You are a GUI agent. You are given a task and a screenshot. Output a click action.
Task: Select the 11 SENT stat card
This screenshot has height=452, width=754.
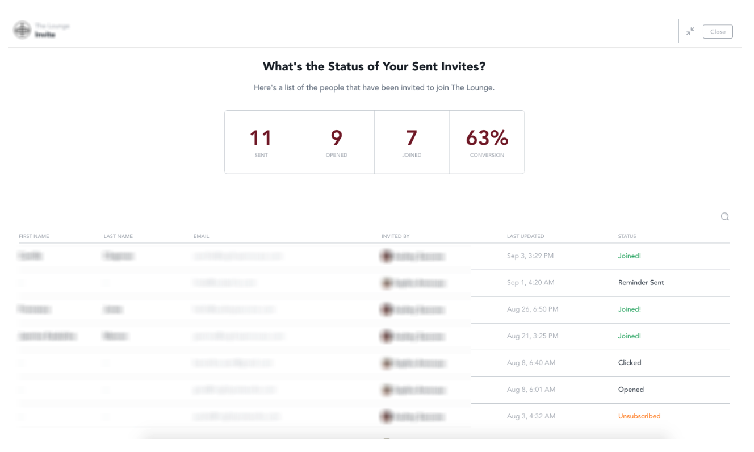pyautogui.click(x=261, y=142)
